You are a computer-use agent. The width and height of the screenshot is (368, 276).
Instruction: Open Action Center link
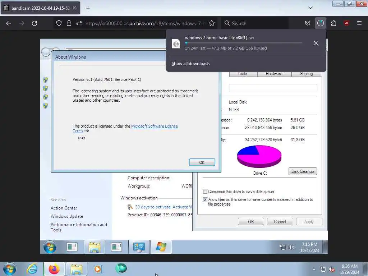click(64, 208)
